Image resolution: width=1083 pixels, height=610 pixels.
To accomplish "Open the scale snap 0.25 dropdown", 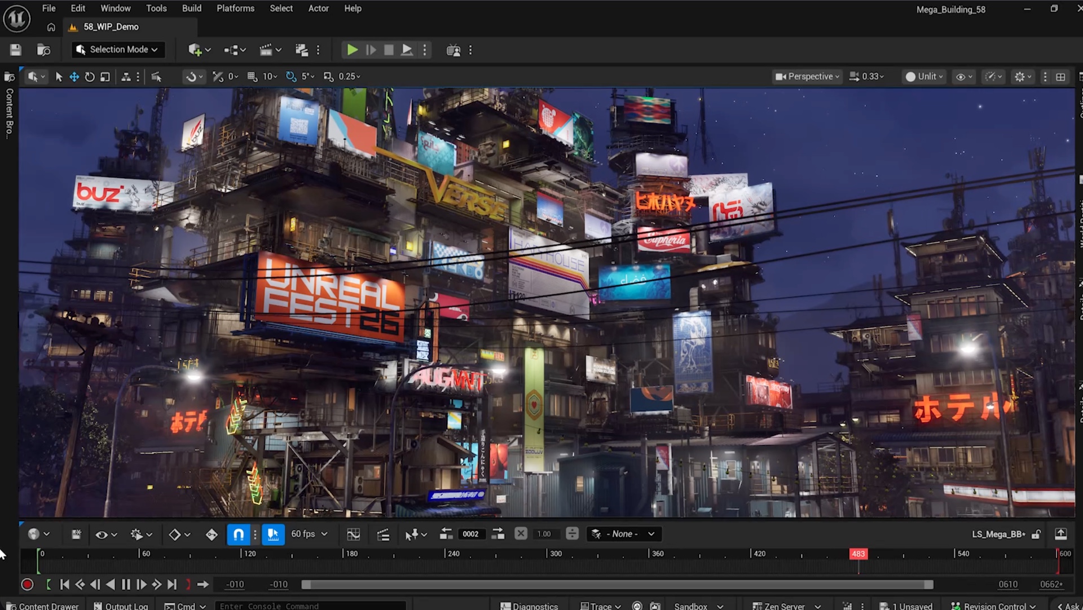I will pyautogui.click(x=349, y=77).
